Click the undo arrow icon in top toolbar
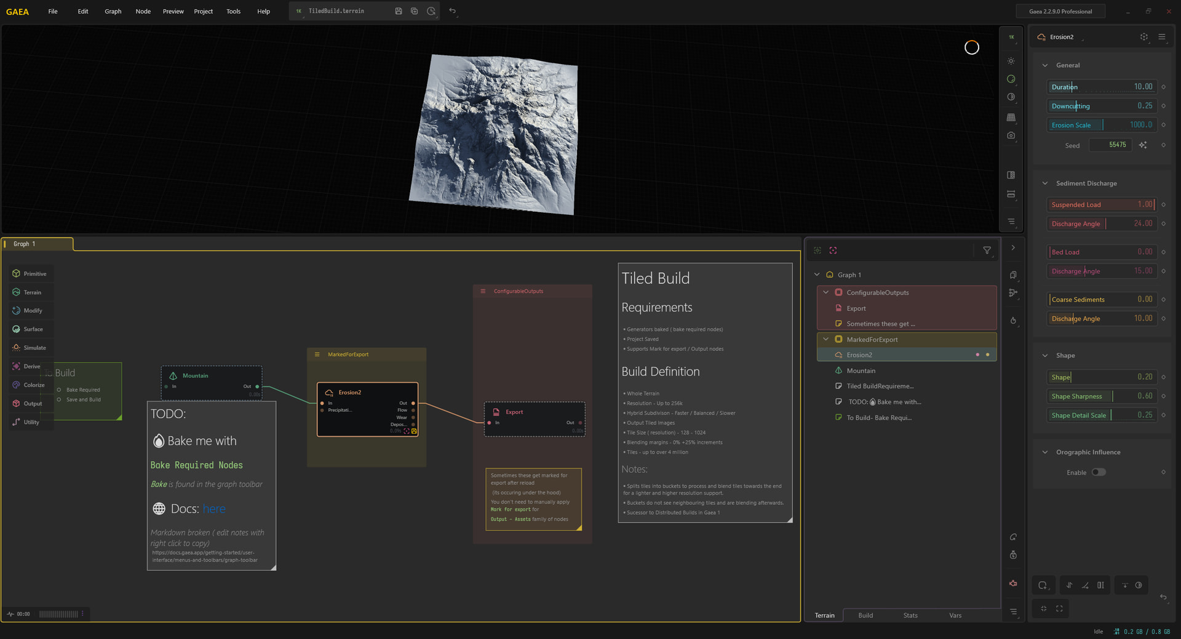Screen dimensions: 1181x639 coord(453,11)
